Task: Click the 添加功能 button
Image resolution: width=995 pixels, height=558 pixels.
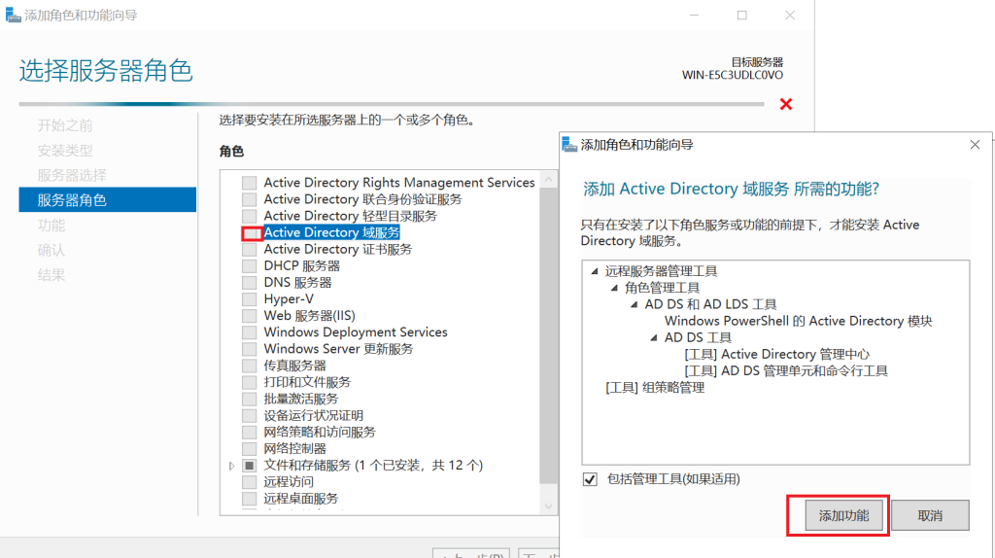Action: [x=837, y=515]
